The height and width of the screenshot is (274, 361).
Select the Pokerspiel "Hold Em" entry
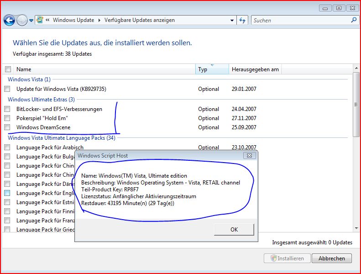[42, 118]
